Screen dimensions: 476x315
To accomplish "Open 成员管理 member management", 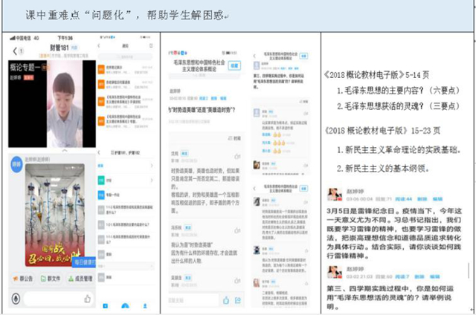I will [x=83, y=279].
